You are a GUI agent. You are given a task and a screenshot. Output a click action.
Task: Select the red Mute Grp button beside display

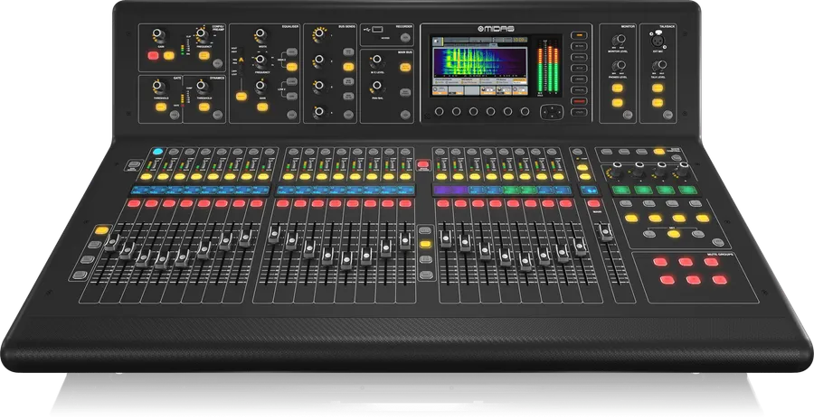point(578,101)
